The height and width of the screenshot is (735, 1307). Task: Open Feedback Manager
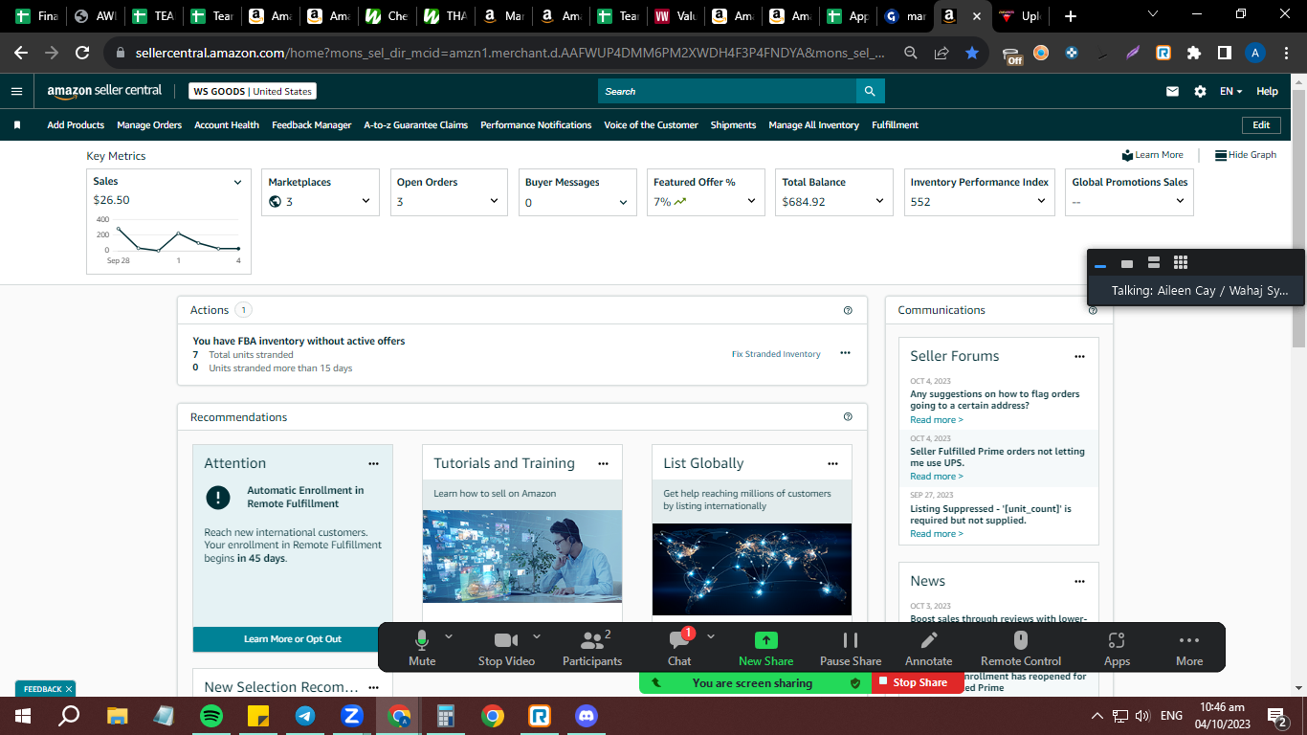[x=312, y=125]
